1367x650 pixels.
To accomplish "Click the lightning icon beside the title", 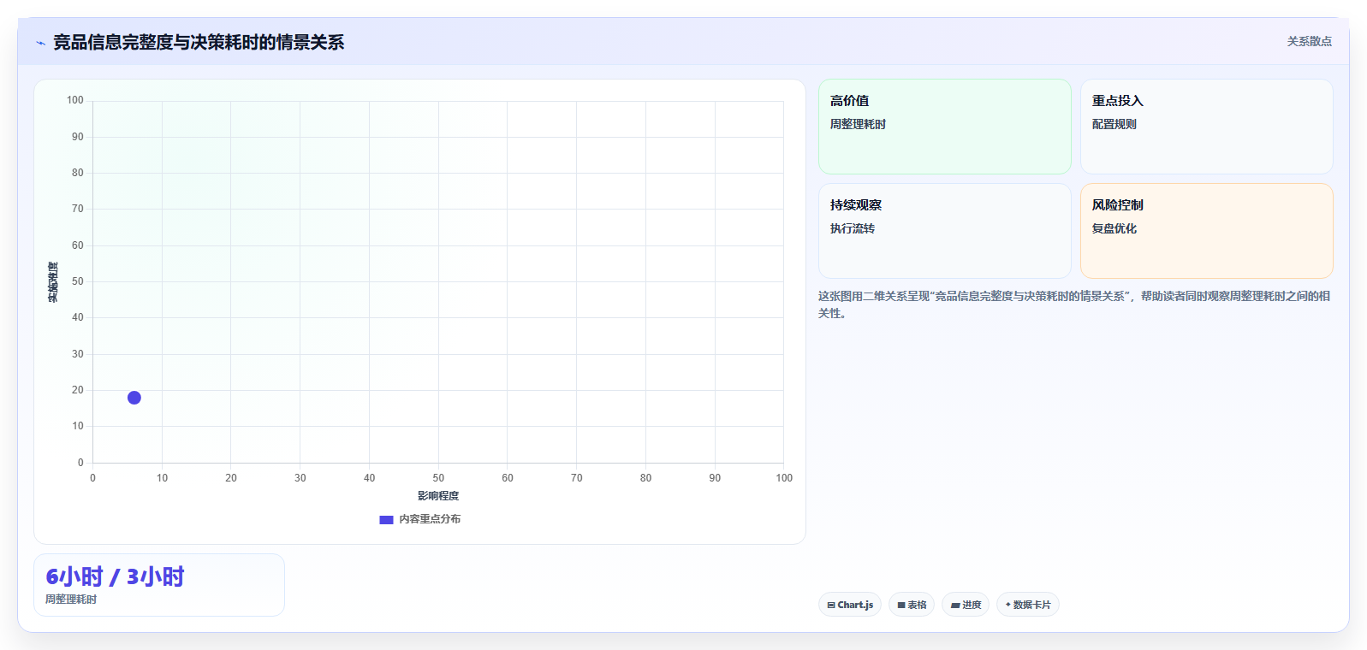I will pos(40,43).
